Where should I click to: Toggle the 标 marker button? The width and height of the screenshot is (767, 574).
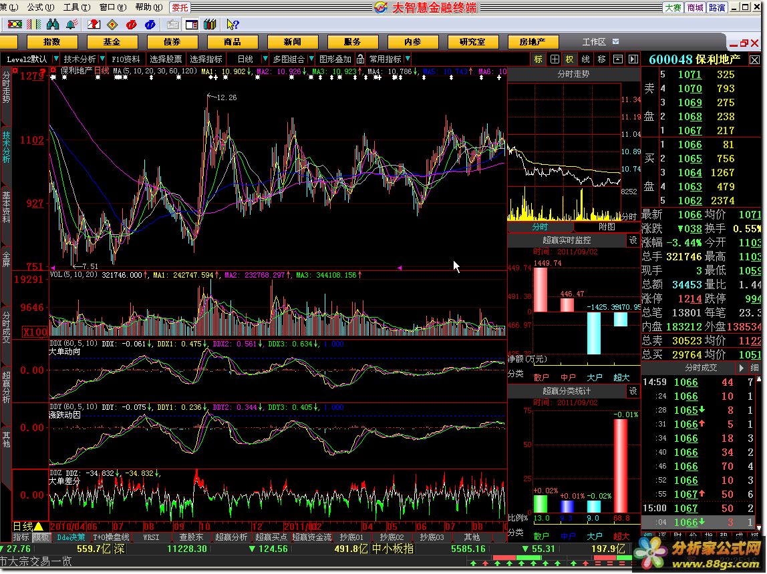pos(539,59)
